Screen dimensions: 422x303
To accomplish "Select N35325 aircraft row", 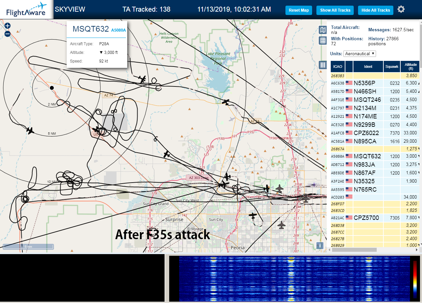I will (x=375, y=181).
